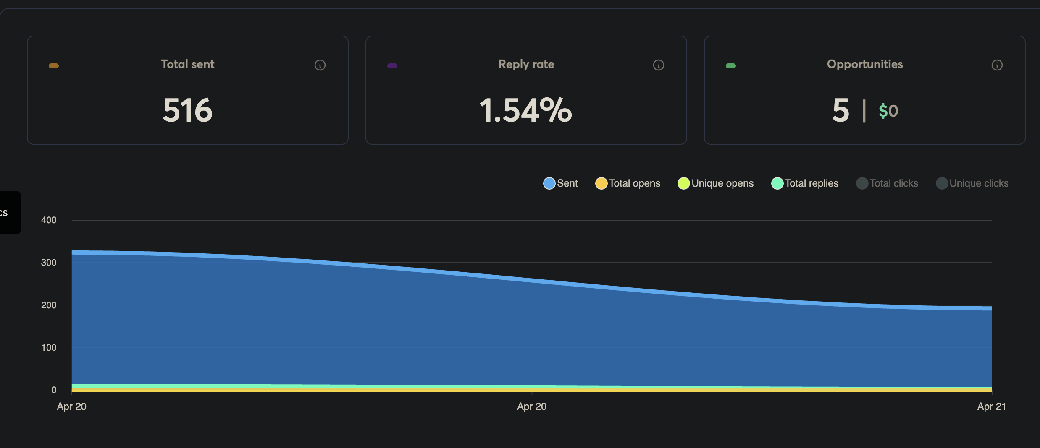Viewport: 1040px width, 448px height.
Task: Click the 1.54% reply rate value
Action: point(526,110)
